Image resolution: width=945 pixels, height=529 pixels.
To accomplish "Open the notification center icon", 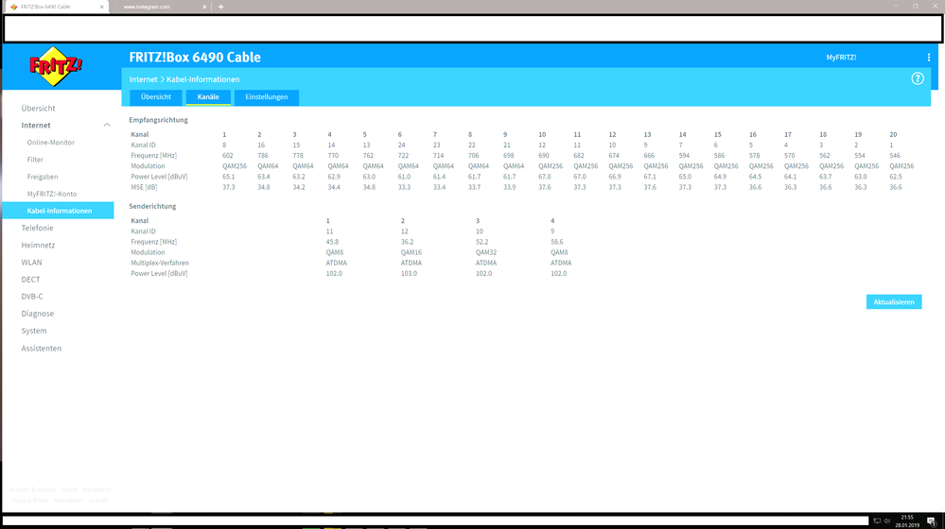I will tap(931, 521).
